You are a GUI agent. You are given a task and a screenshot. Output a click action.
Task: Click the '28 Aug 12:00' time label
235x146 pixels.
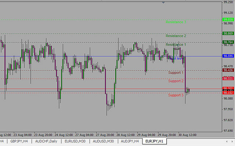point(126,135)
